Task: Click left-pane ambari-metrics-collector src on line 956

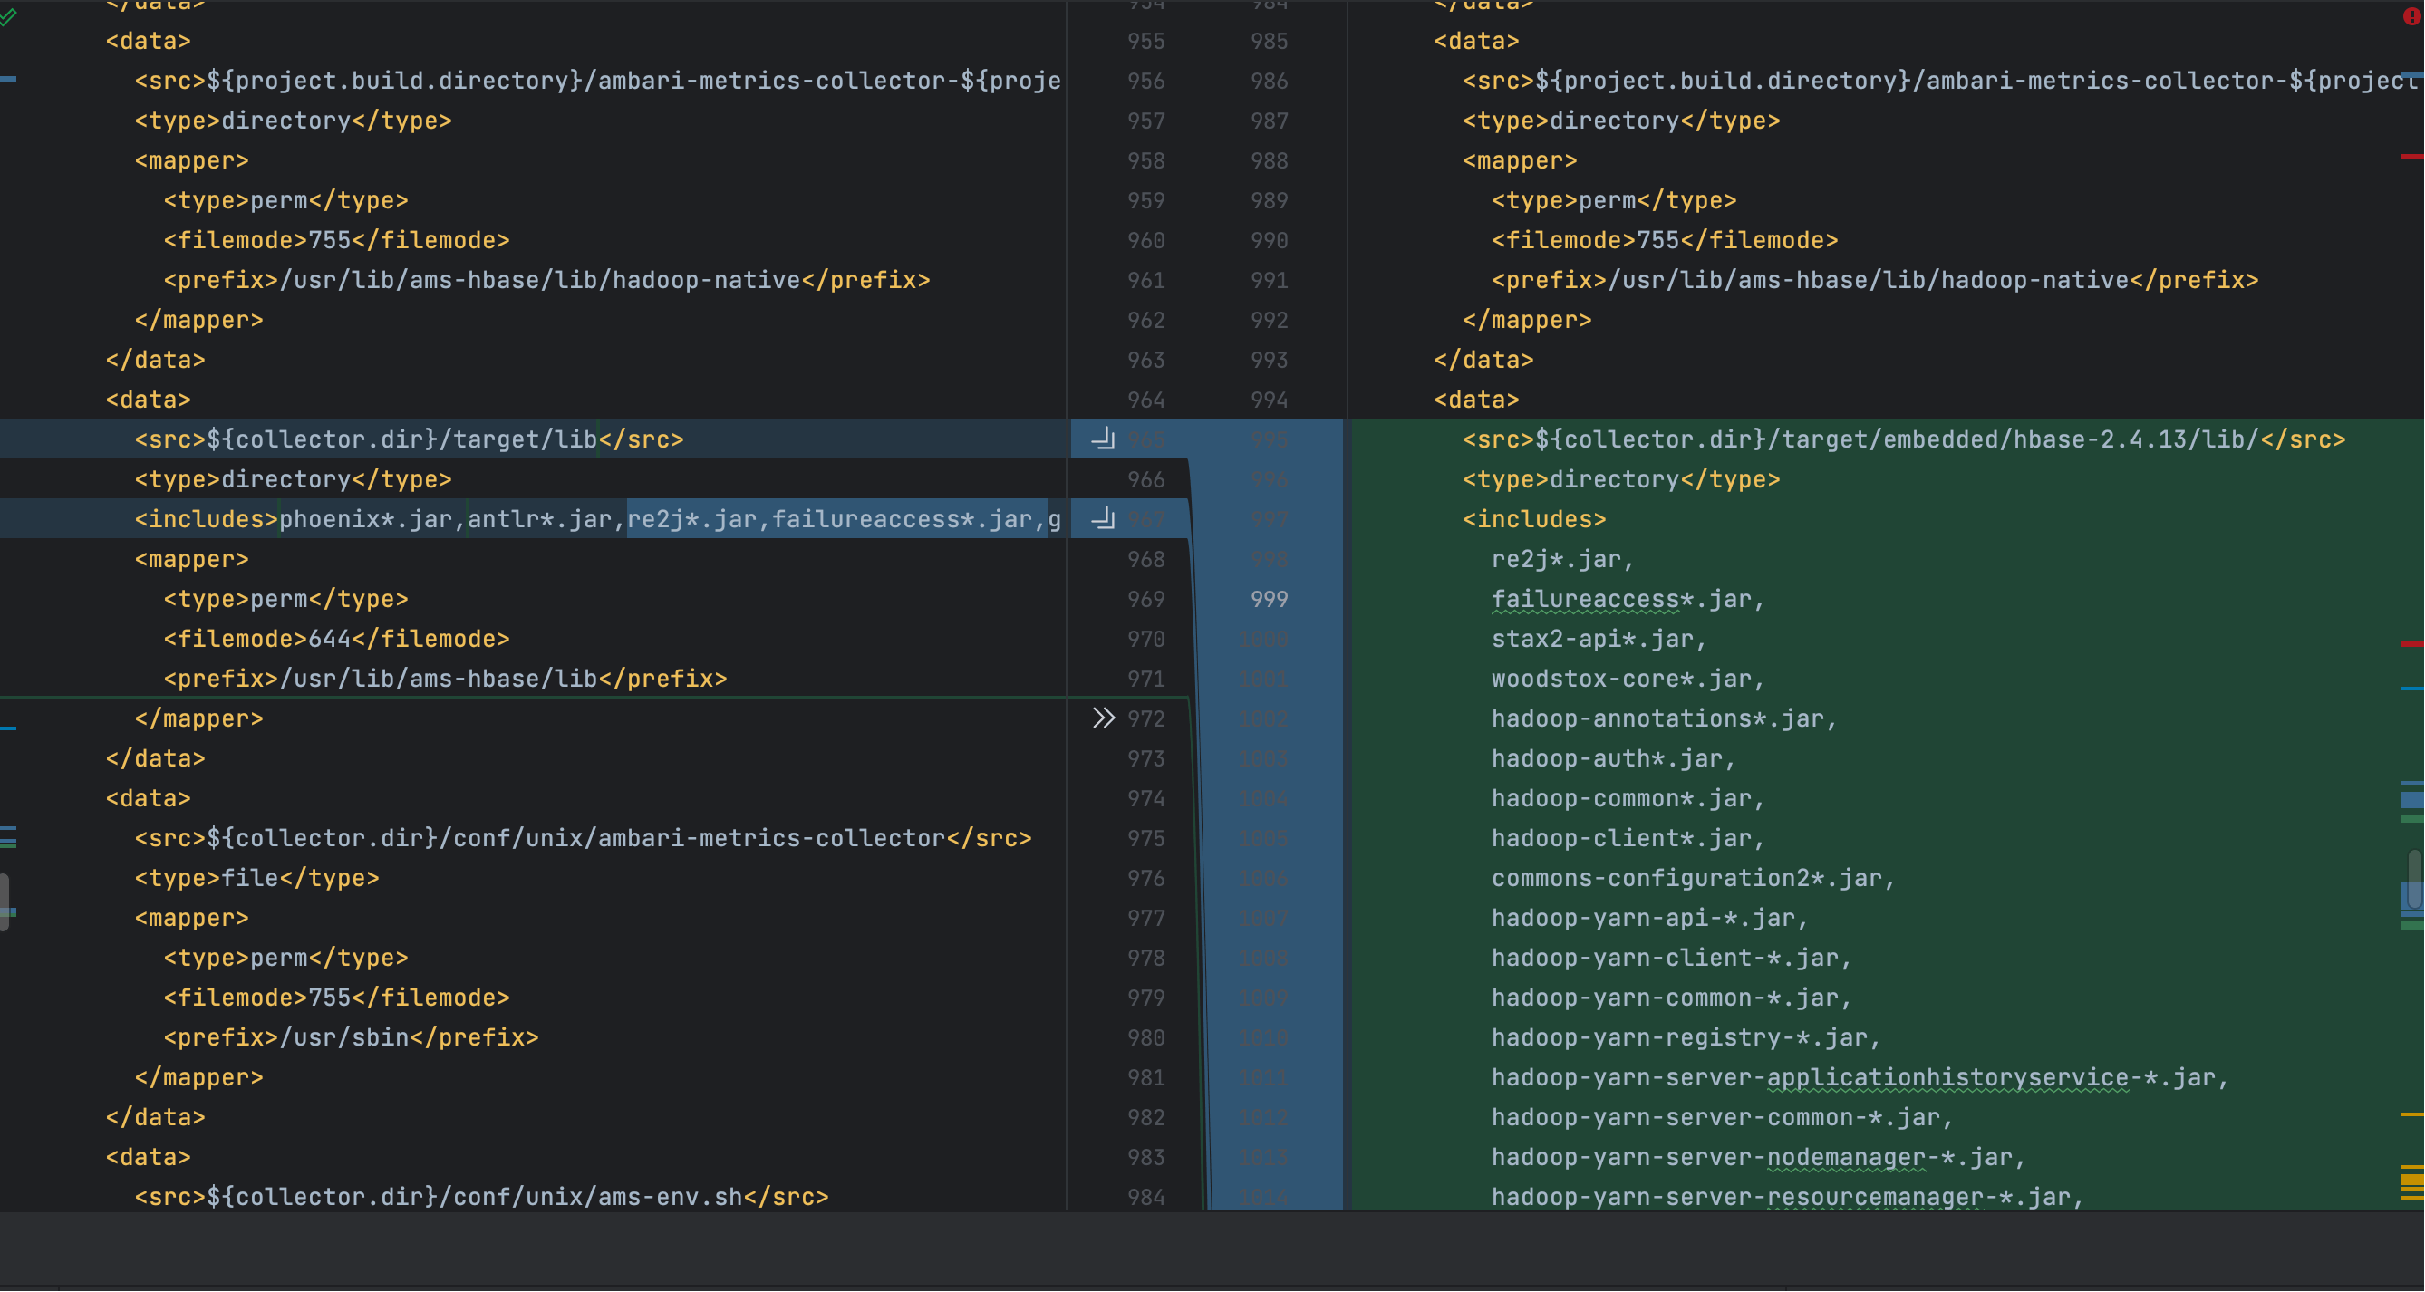Action: coord(598,81)
